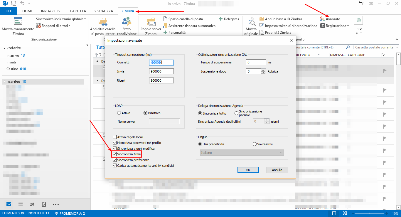Click the Connetti timeout field

click(161, 63)
